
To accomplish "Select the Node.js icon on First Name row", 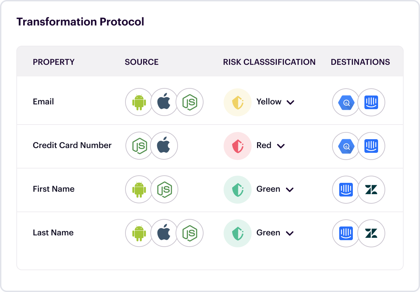I will point(164,189).
